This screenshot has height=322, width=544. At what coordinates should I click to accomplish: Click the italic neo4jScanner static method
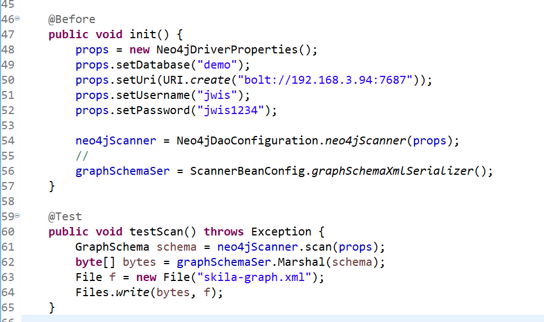365,140
